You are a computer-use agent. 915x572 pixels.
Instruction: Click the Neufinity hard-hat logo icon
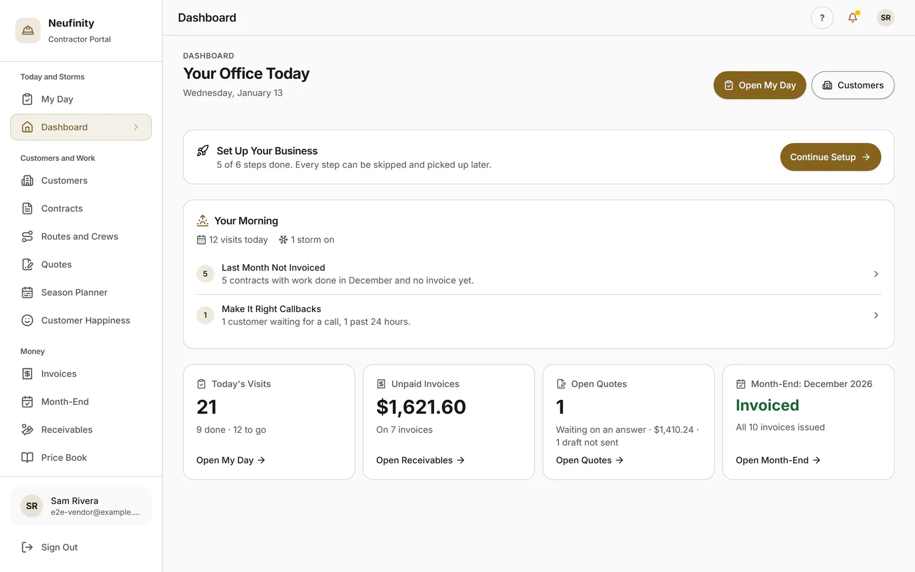tap(28, 31)
